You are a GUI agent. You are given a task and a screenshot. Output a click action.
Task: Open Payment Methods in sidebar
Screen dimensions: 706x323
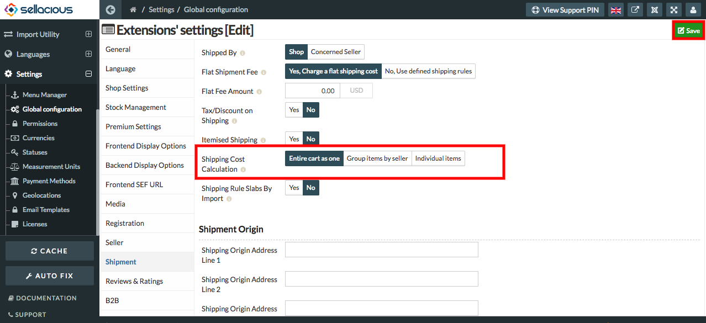click(x=49, y=181)
